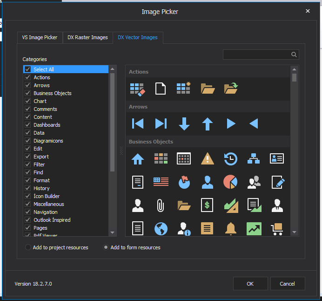Switch to VS Image Picker tab
Image resolution: width=322 pixels, height=301 pixels.
(40, 37)
